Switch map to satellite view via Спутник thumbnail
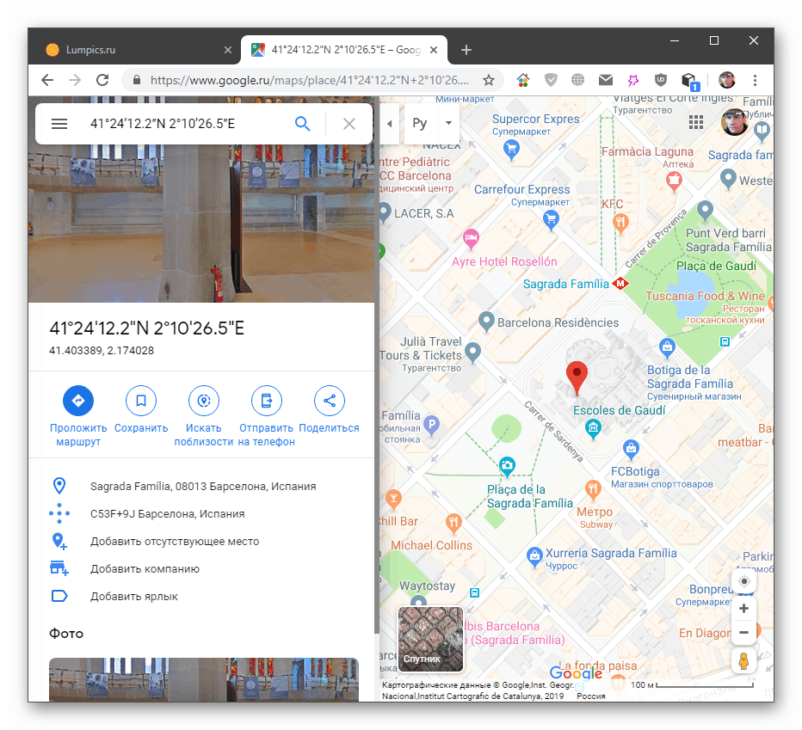 429,638
